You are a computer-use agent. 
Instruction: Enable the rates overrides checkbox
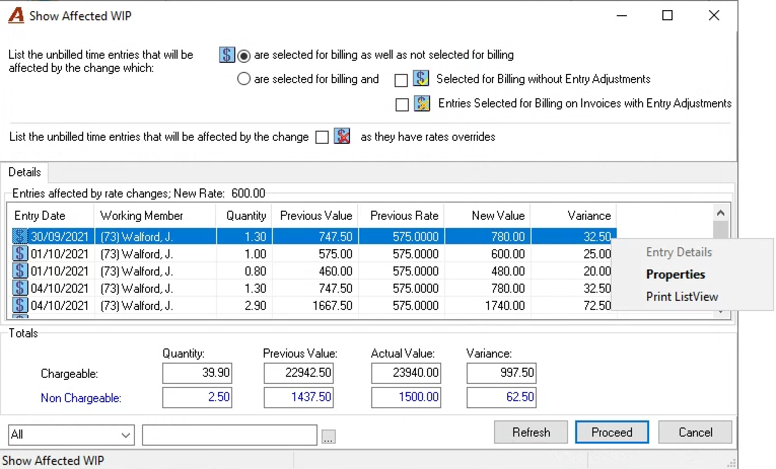point(322,137)
